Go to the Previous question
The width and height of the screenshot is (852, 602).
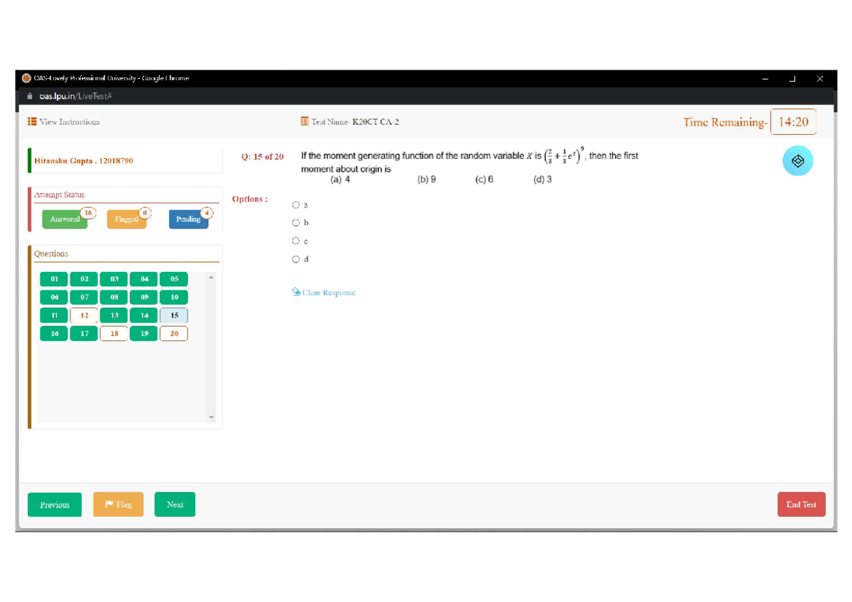pos(55,505)
